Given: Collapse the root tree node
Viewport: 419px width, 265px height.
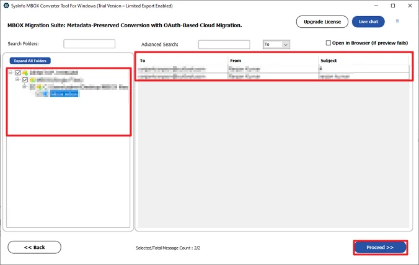Looking at the screenshot, I should click(11, 72).
